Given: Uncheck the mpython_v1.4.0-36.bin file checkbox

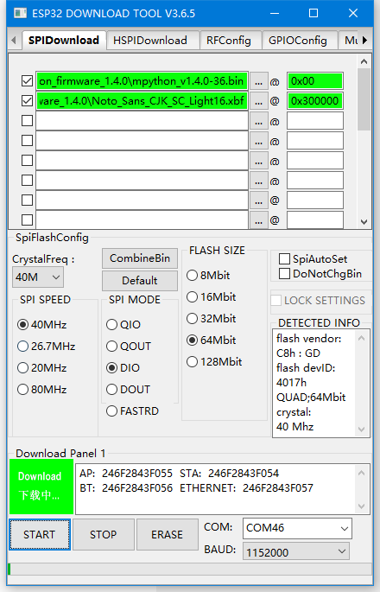Looking at the screenshot, I should tap(27, 81).
